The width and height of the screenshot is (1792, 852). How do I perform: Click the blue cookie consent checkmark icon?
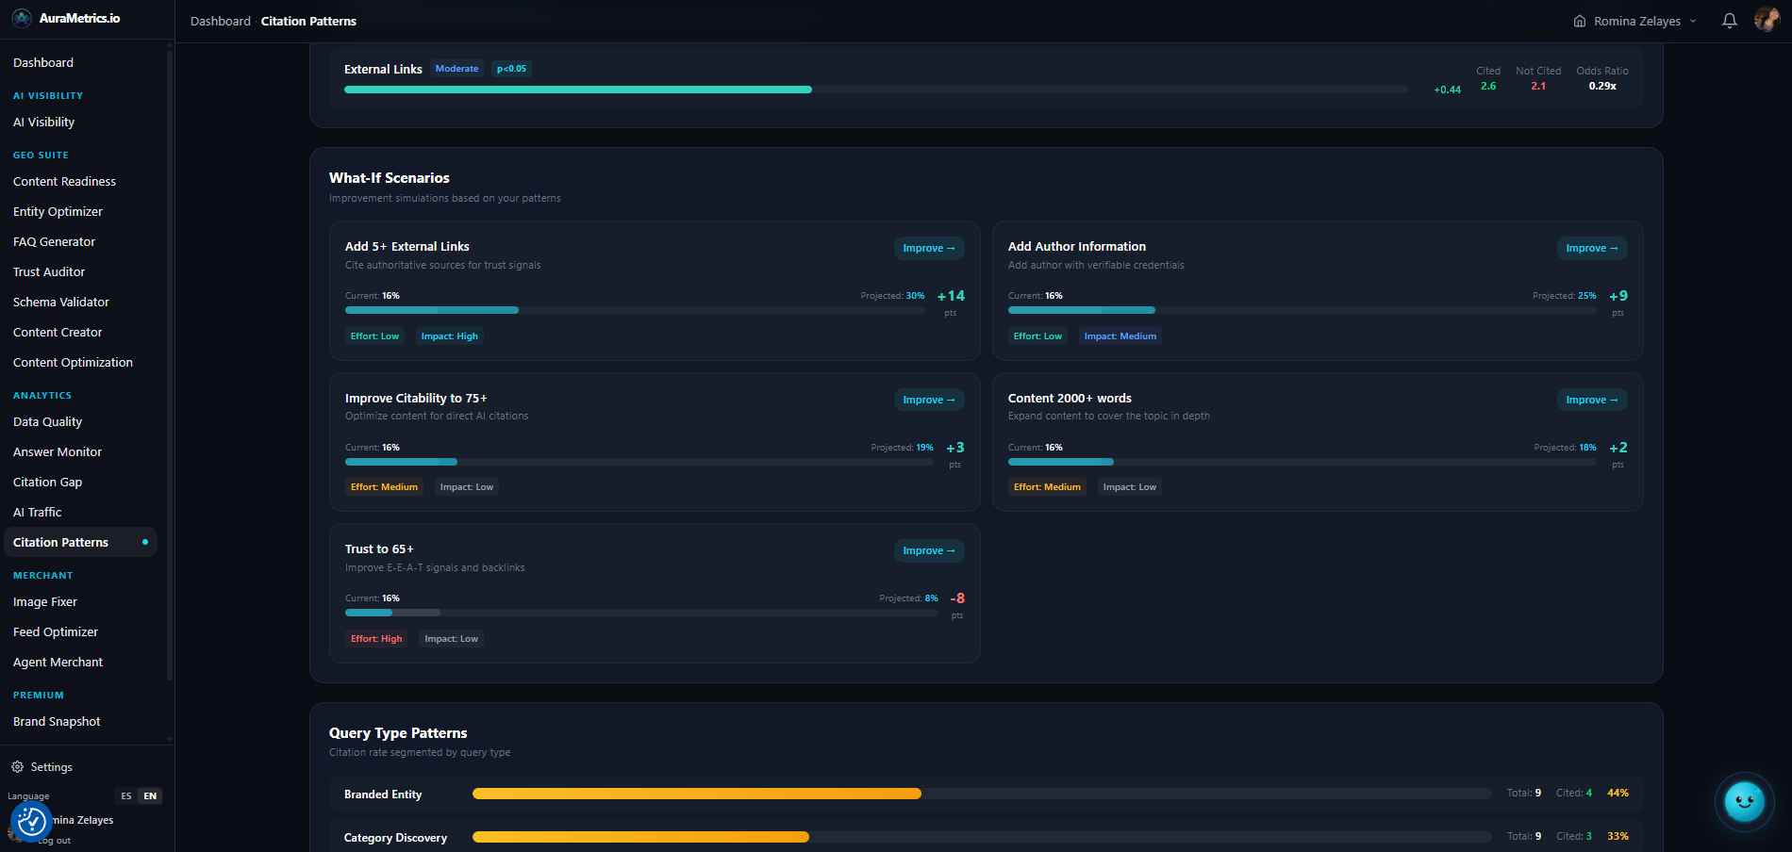[x=30, y=821]
